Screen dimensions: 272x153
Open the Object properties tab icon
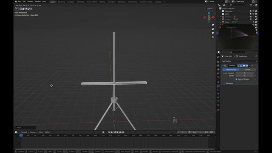218,82
